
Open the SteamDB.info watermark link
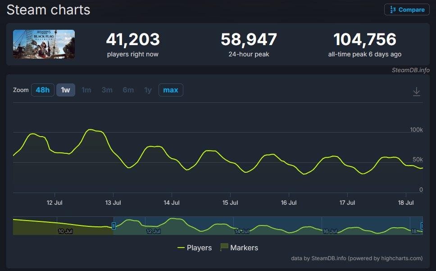(410, 70)
